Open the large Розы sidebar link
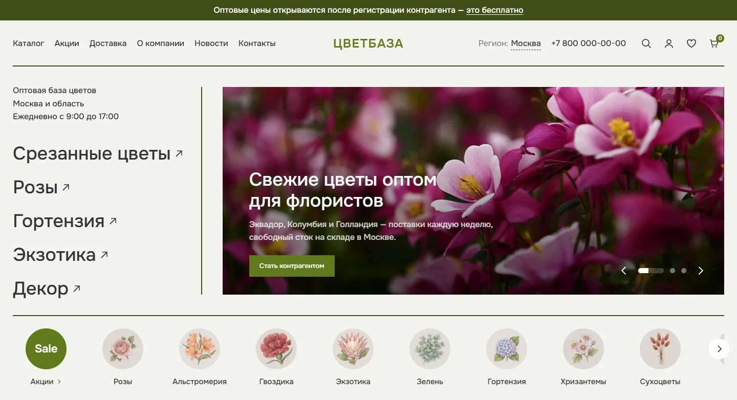This screenshot has height=400, width=737. pos(41,187)
